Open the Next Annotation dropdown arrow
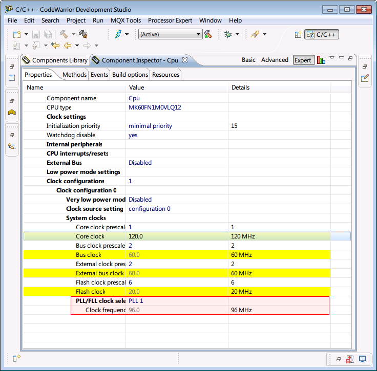 tap(27, 46)
